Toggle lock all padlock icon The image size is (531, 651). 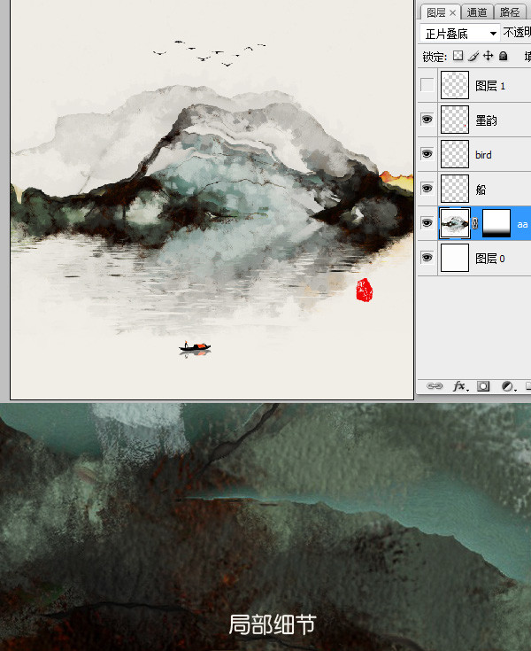tap(504, 56)
